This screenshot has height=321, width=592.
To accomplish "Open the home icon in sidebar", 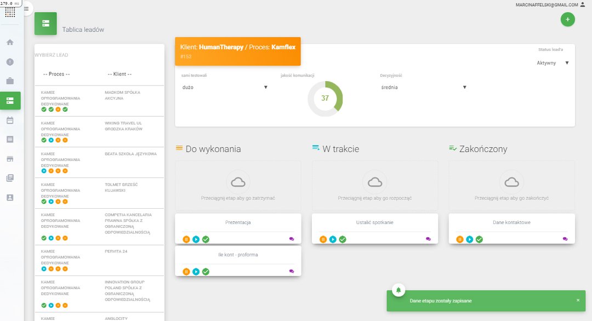I will point(10,42).
